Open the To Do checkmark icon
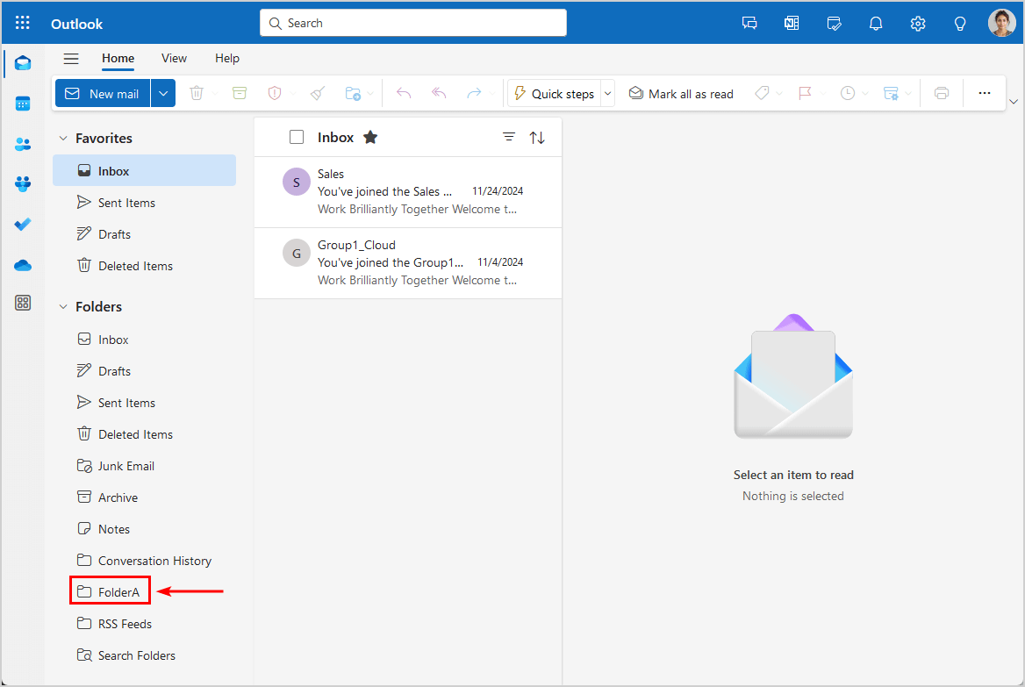Screen dimensions: 1025x687 [x=23, y=225]
